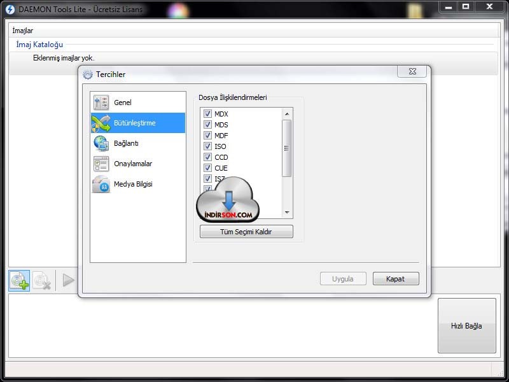This screenshot has width=509, height=382.
Task: Click the file list scroll up arrow
Action: point(287,114)
